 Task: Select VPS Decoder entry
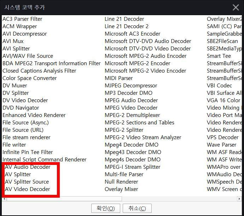coord(222,137)
